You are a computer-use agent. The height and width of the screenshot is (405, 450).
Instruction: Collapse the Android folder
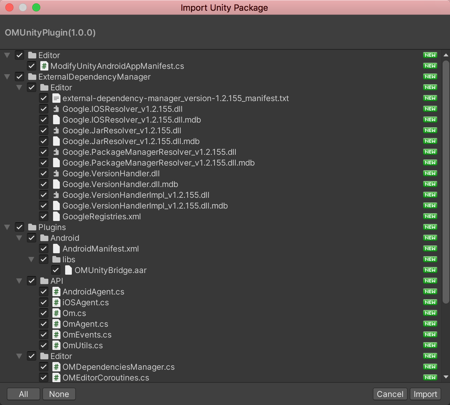19,238
